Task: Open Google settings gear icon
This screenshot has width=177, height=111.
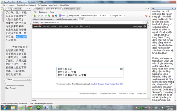Action: tap(145, 26)
